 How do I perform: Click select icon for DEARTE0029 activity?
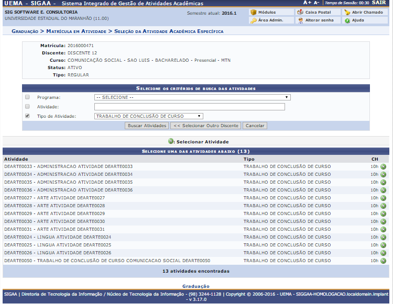(x=383, y=214)
